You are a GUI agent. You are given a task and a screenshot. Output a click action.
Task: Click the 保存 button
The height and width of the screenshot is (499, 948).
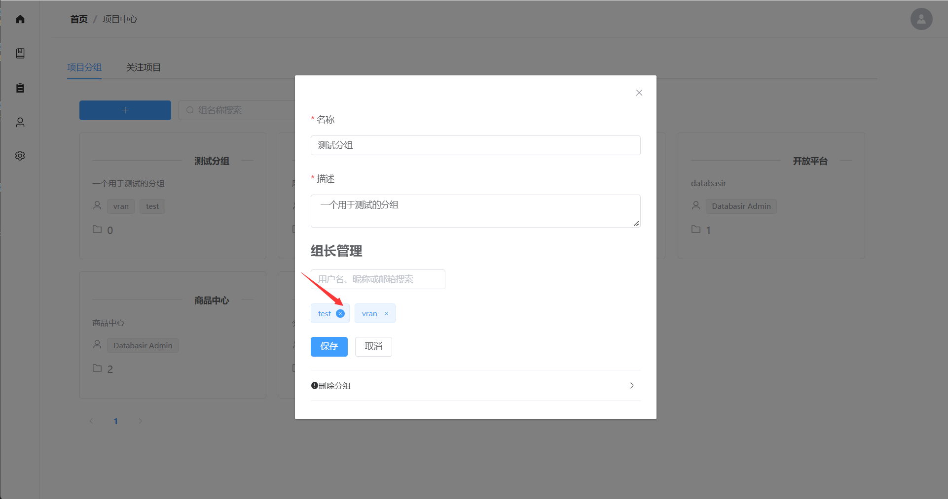[x=329, y=346]
